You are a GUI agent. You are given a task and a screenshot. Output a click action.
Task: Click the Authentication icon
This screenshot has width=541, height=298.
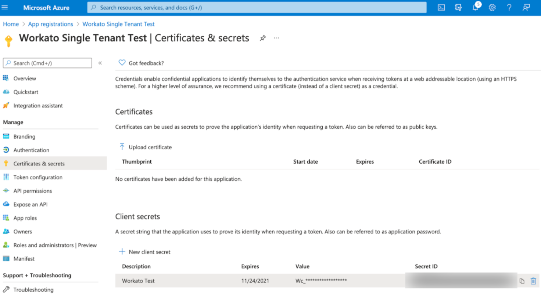click(6, 150)
